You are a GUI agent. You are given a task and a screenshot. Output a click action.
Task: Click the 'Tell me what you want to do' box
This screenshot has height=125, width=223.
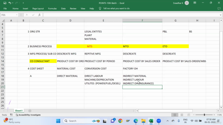[116, 8]
